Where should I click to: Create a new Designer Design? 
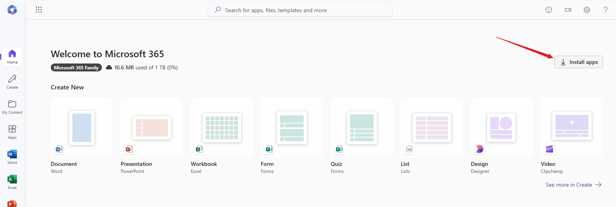point(502,136)
